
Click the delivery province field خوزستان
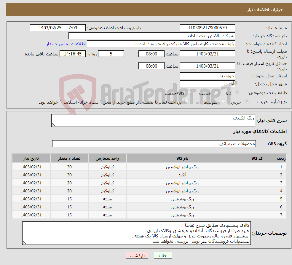click(x=207, y=76)
